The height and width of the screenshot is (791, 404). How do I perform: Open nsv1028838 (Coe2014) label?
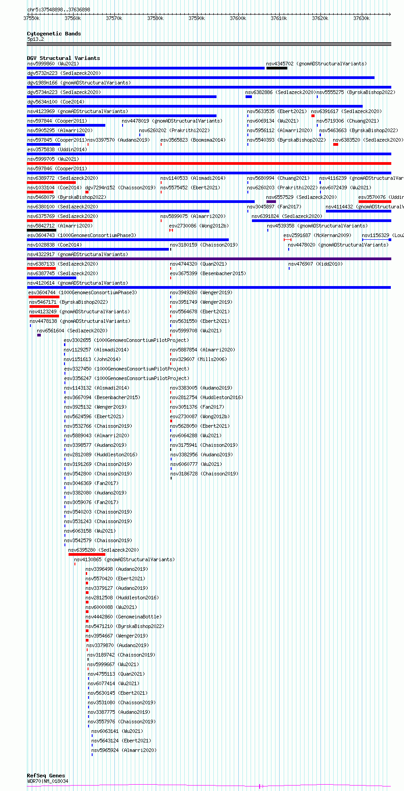[54, 245]
